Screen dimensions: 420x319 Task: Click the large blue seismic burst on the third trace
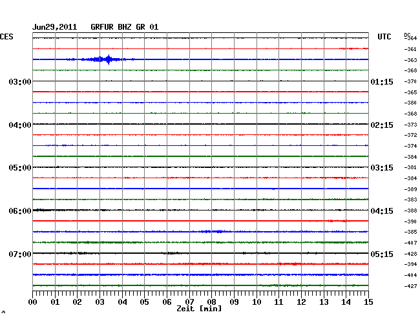point(103,59)
